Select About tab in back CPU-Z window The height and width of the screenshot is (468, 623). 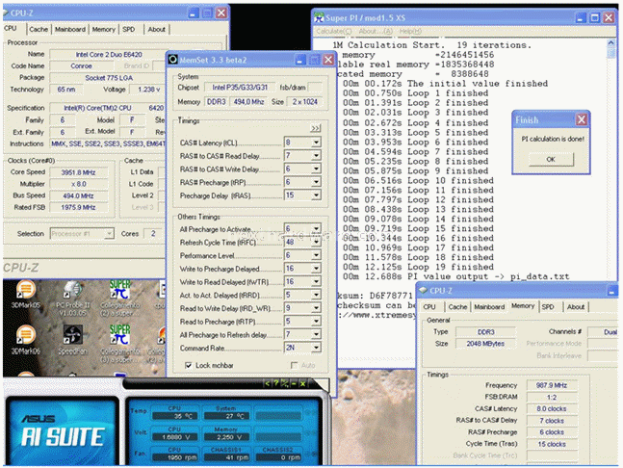point(157,29)
